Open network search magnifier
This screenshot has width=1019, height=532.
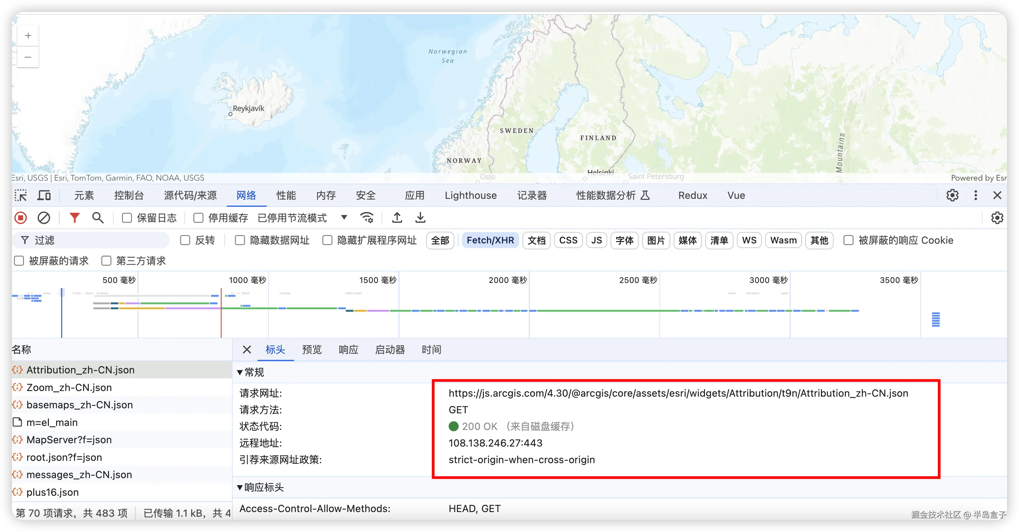point(98,218)
